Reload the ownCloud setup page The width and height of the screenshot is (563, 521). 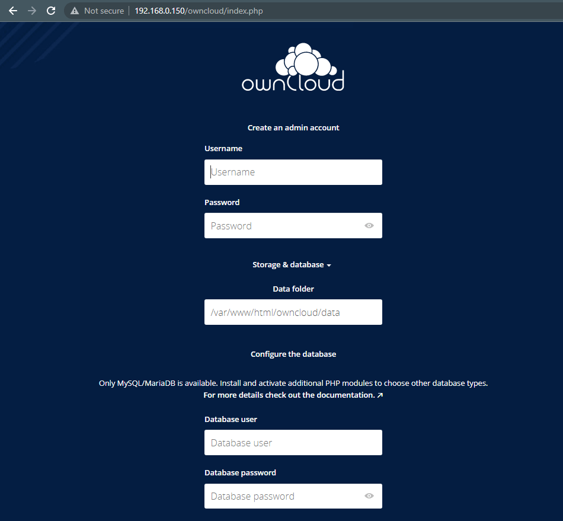(x=51, y=11)
